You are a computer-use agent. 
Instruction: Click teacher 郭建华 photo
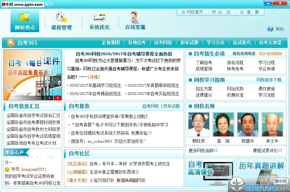click(248, 124)
